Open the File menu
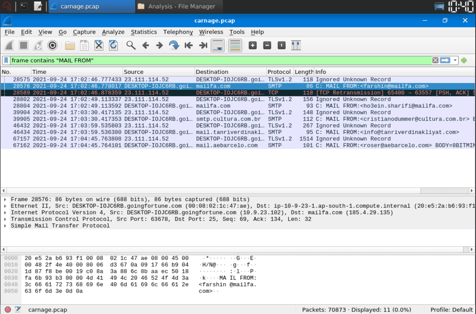476x314 pixels. pos(9,32)
